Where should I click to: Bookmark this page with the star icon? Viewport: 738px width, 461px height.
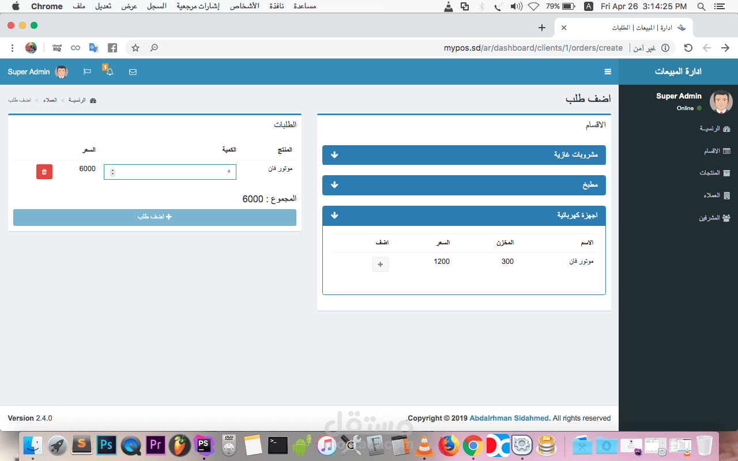click(135, 48)
